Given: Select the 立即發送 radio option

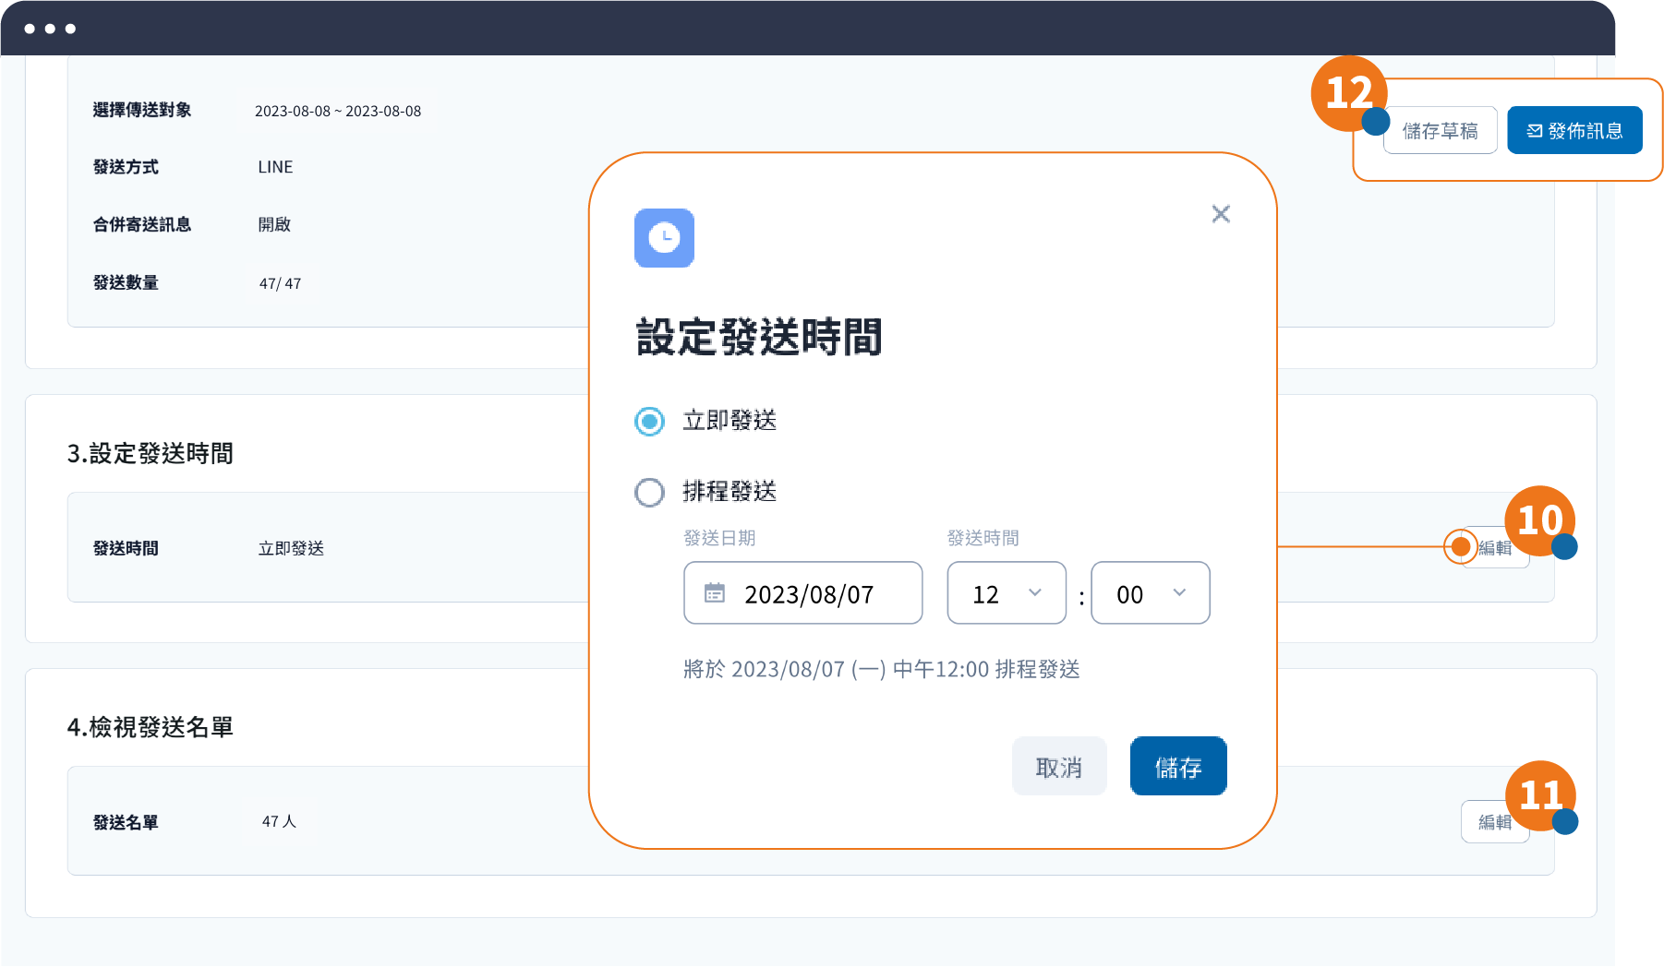Looking at the screenshot, I should click(x=650, y=422).
